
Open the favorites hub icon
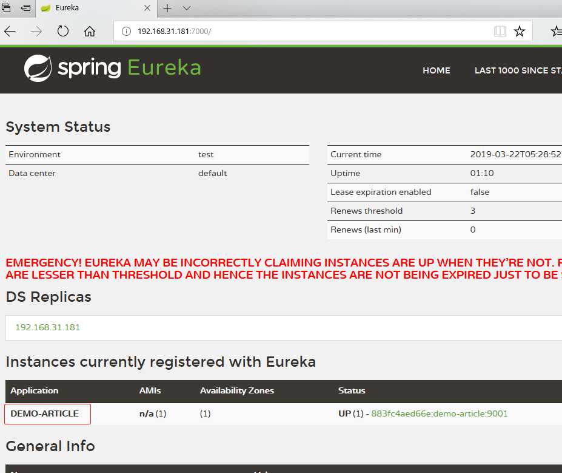557,32
